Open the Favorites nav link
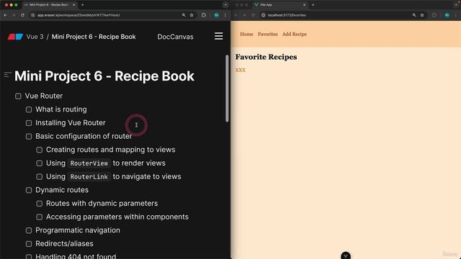The width and height of the screenshot is (461, 259). click(x=267, y=34)
